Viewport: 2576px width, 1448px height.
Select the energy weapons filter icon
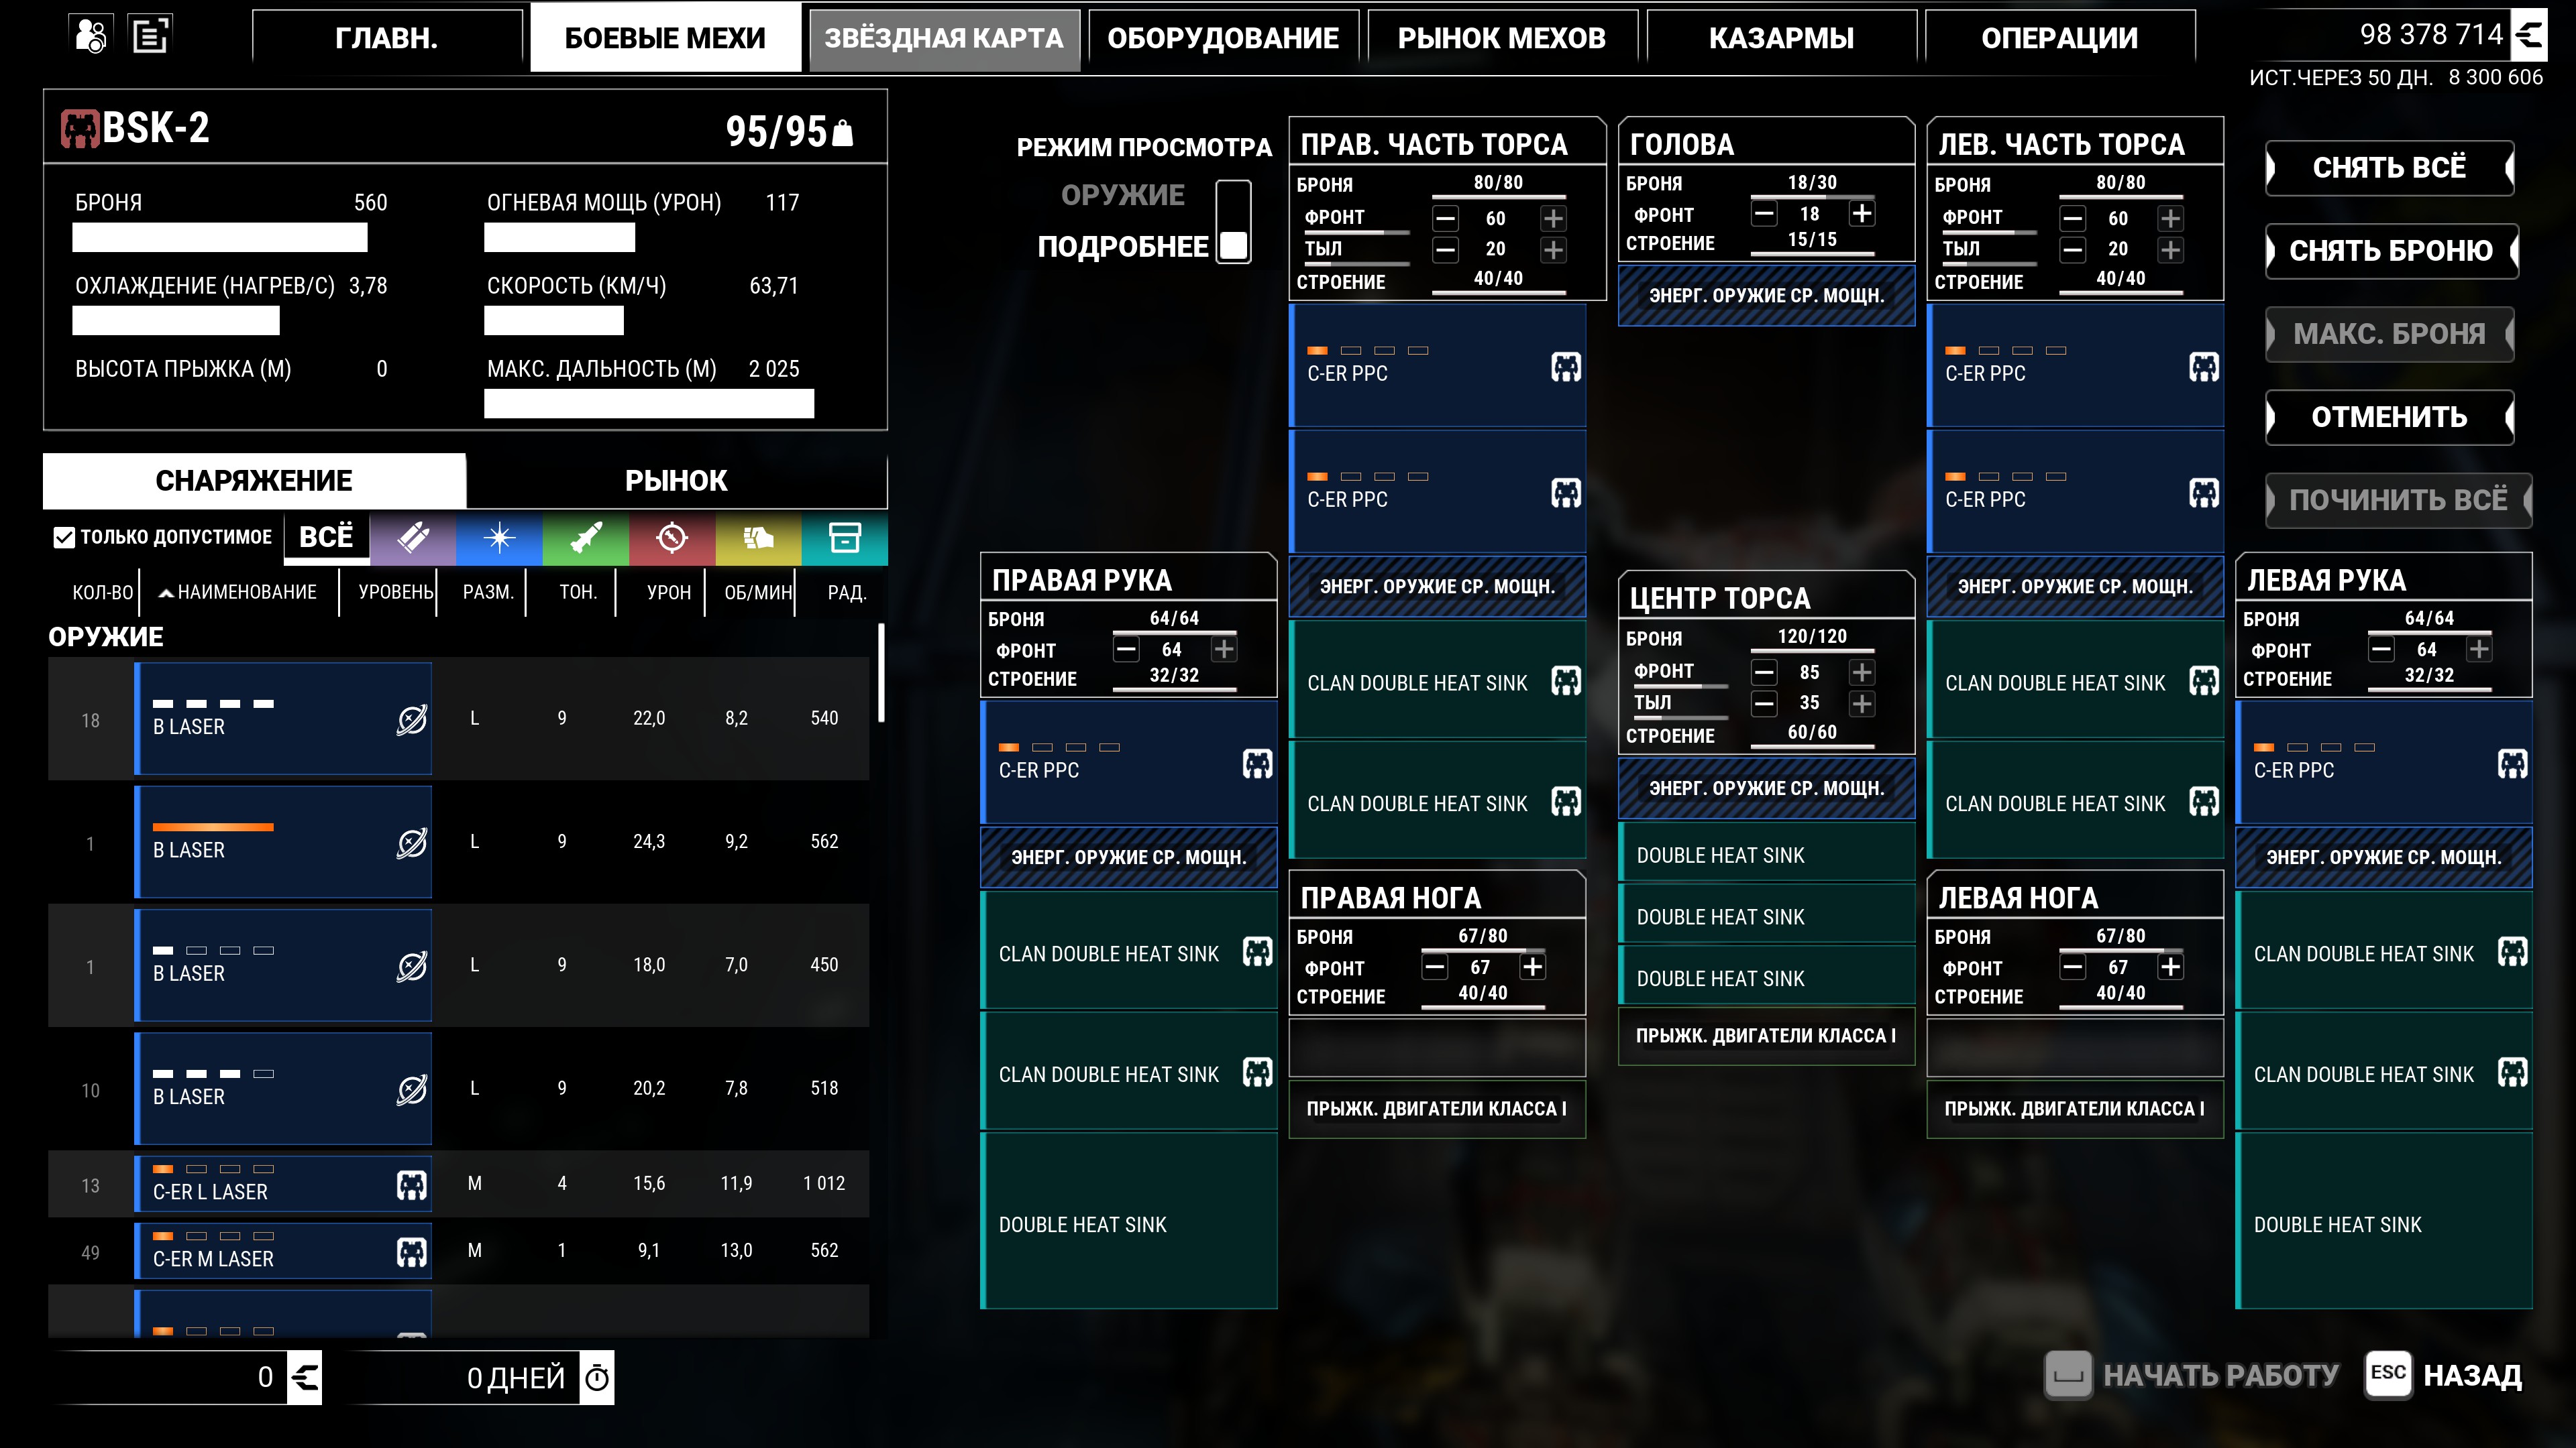[x=499, y=538]
